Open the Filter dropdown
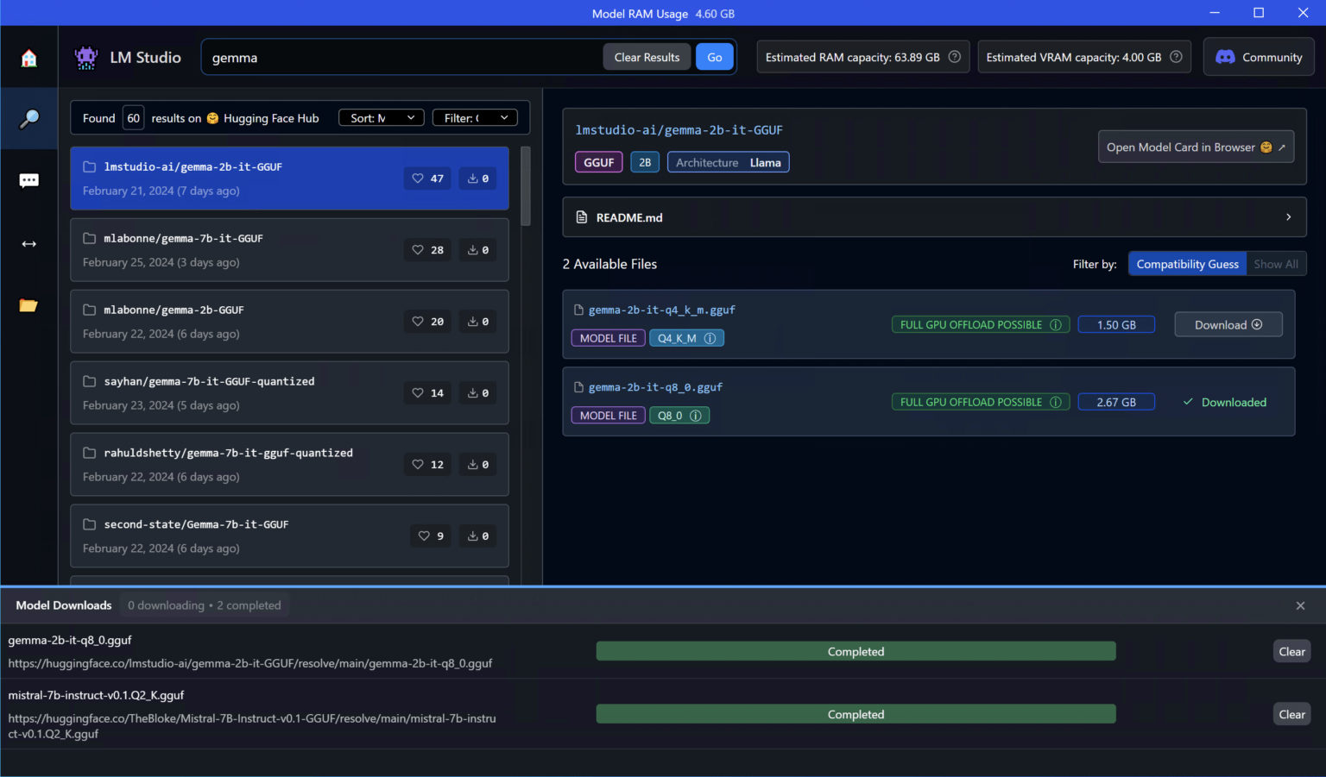The image size is (1326, 777). (475, 118)
